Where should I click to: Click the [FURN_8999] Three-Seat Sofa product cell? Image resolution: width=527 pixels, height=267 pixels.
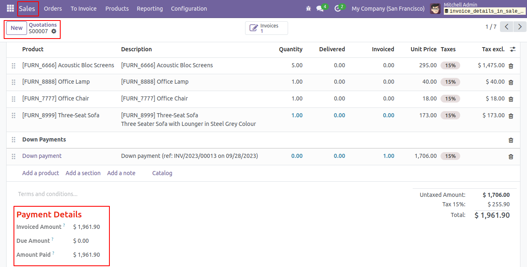coord(61,115)
